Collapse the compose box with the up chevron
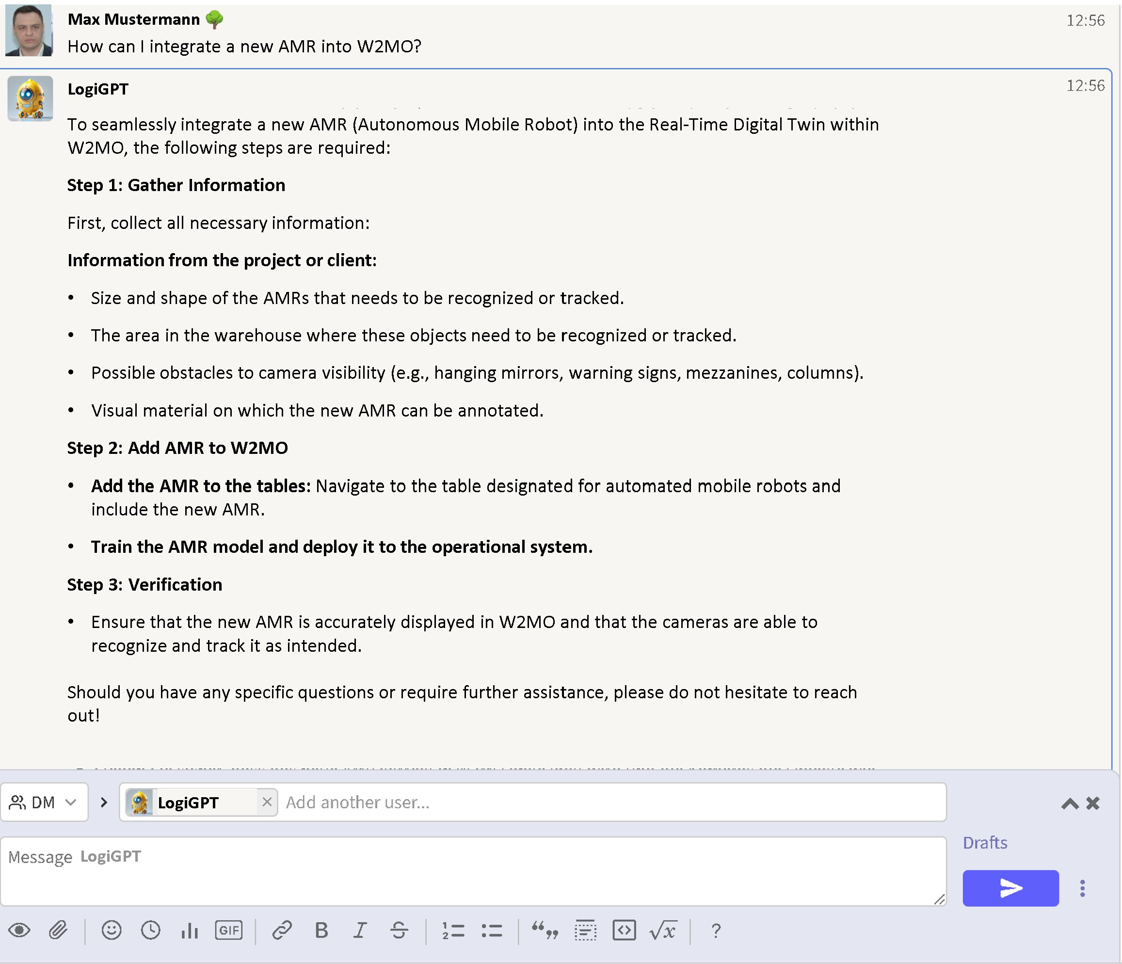Screen dimensions: 1122x964 tap(1070, 803)
